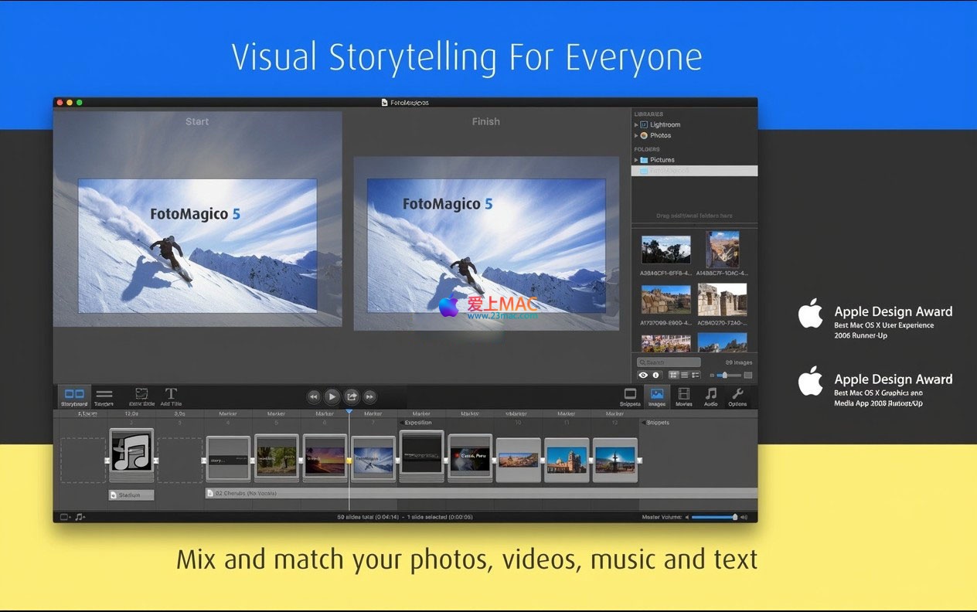Toggle the info icon in image browser
Image resolution: width=977 pixels, height=612 pixels.
point(655,375)
